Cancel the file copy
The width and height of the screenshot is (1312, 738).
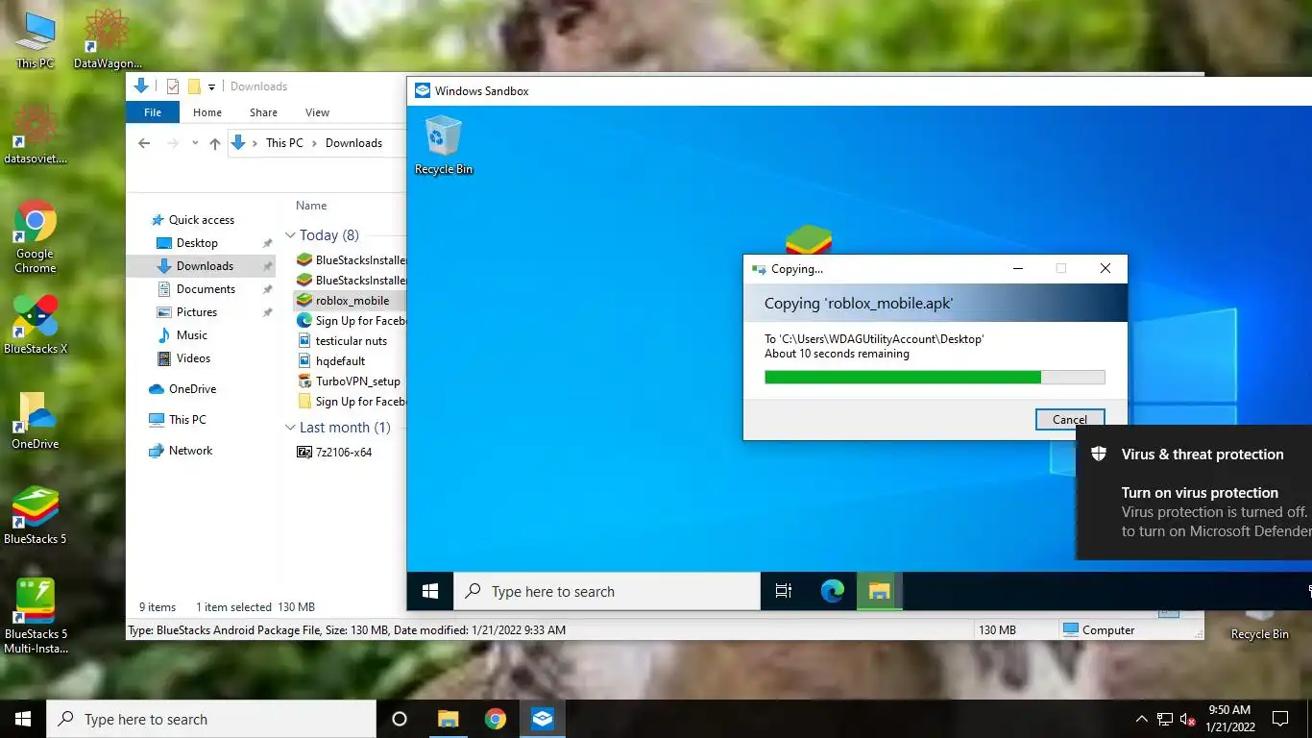point(1070,419)
